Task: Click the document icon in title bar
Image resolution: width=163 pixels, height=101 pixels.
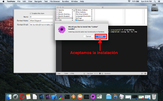Action: [x=100, y=7]
